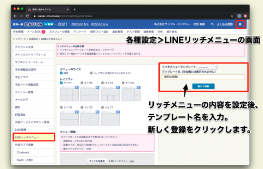Click the blue icon on タイプ5 layout preview
The width and height of the screenshot is (263, 169).
tap(76, 112)
